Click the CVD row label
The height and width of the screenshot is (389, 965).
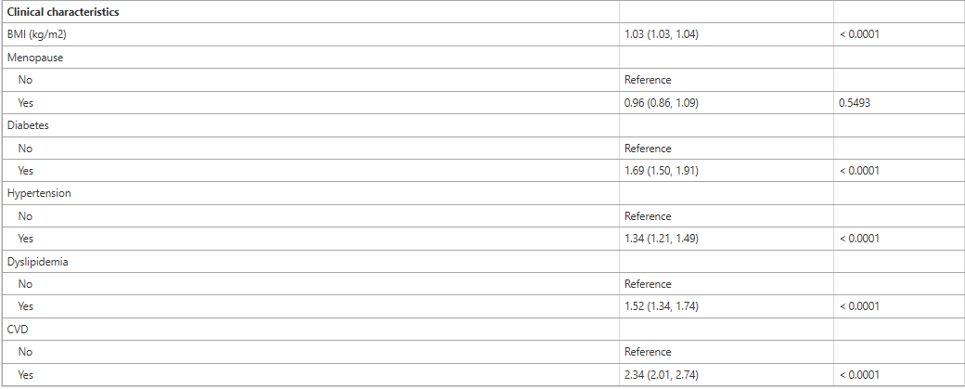click(18, 330)
